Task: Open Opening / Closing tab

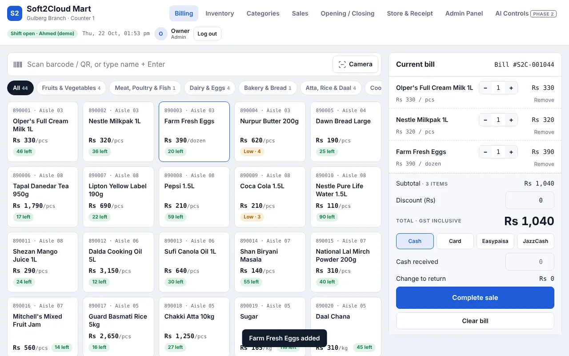Action: (348, 13)
